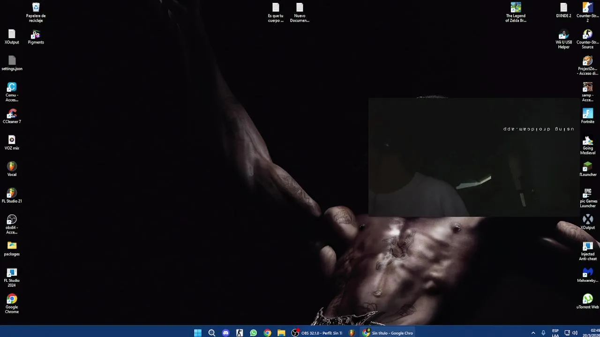Show hidden system tray icons
Viewport: 600px width, 337px height.
(x=533, y=333)
